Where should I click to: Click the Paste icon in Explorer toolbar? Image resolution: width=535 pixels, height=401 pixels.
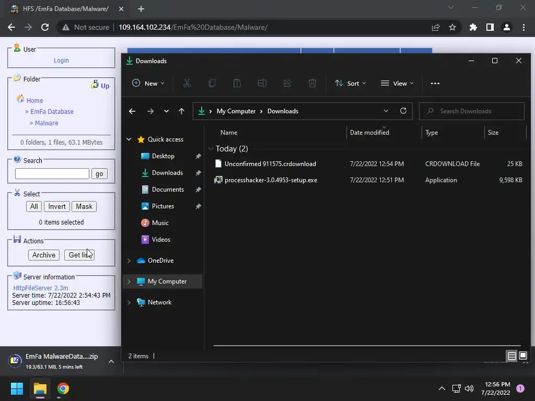coord(237,83)
